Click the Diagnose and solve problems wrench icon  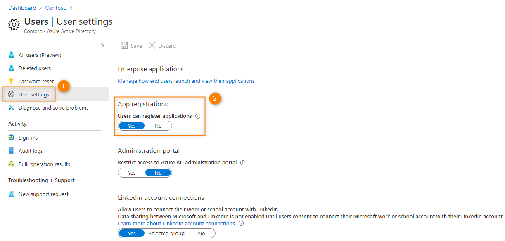tap(12, 108)
